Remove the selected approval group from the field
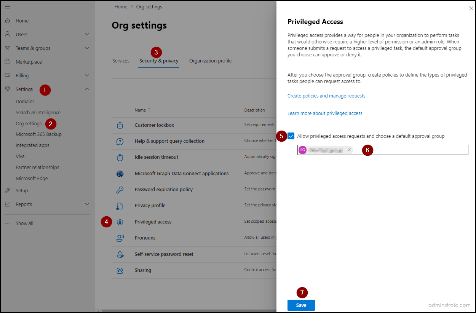Image resolution: width=476 pixels, height=313 pixels. point(349,150)
